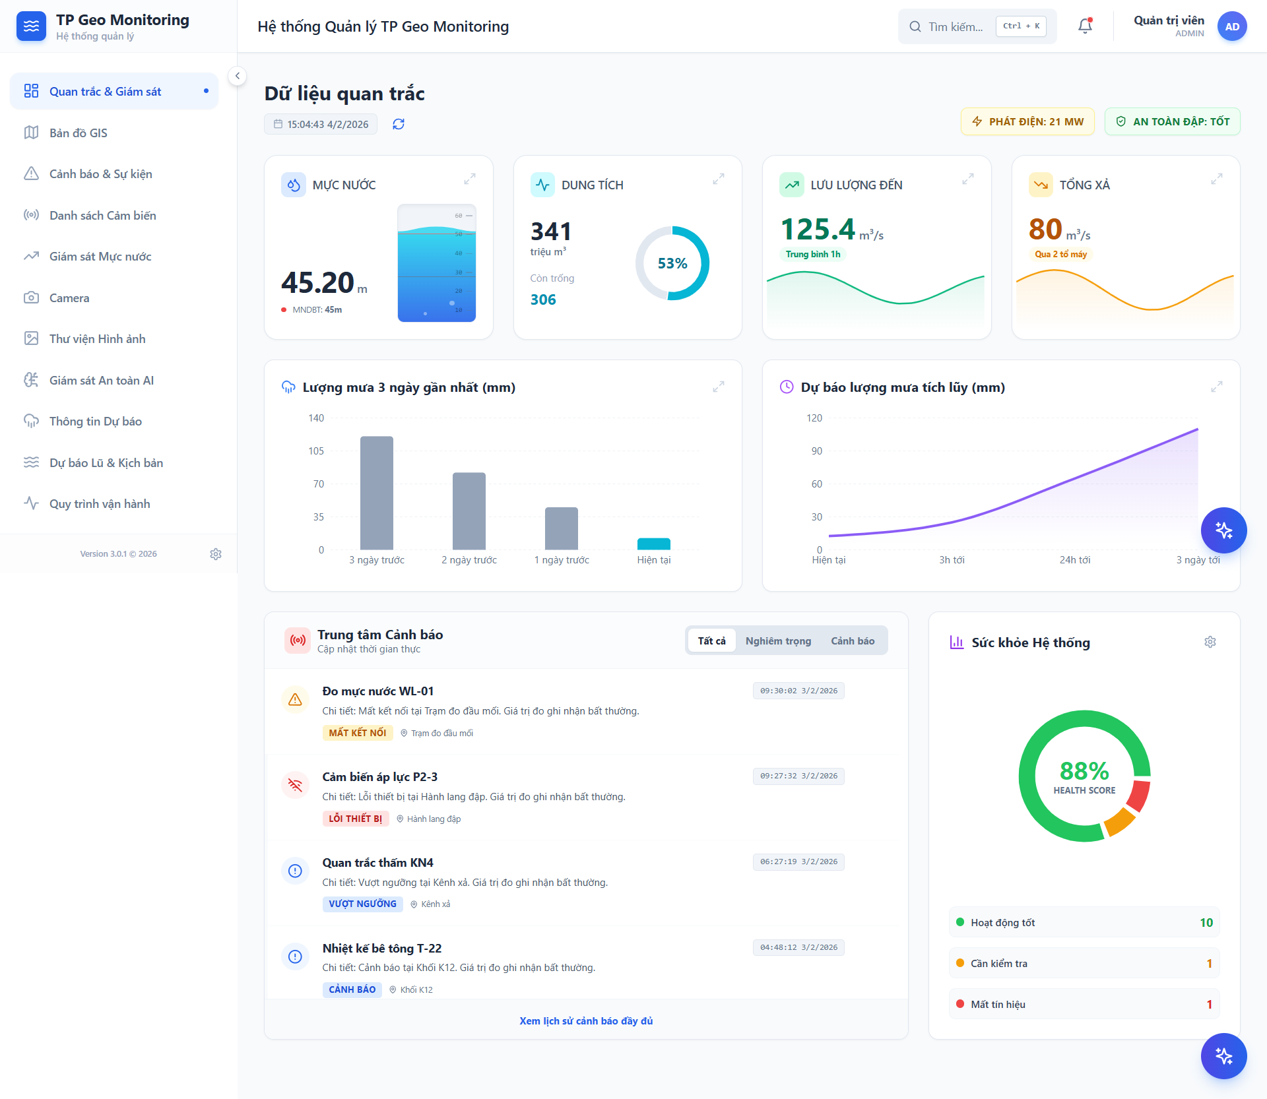Image resolution: width=1267 pixels, height=1099 pixels.
Task: Select the Tất cả alert filter
Action: click(711, 641)
